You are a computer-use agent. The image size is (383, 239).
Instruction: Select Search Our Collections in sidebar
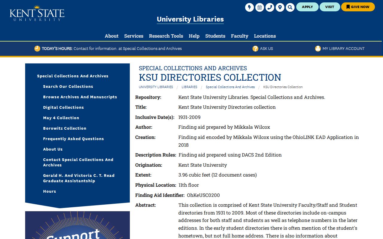[x=68, y=86]
